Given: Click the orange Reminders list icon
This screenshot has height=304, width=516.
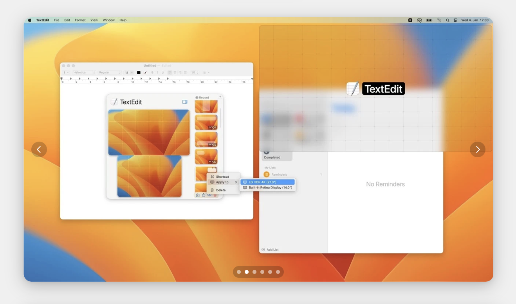Looking at the screenshot, I should coord(267,174).
